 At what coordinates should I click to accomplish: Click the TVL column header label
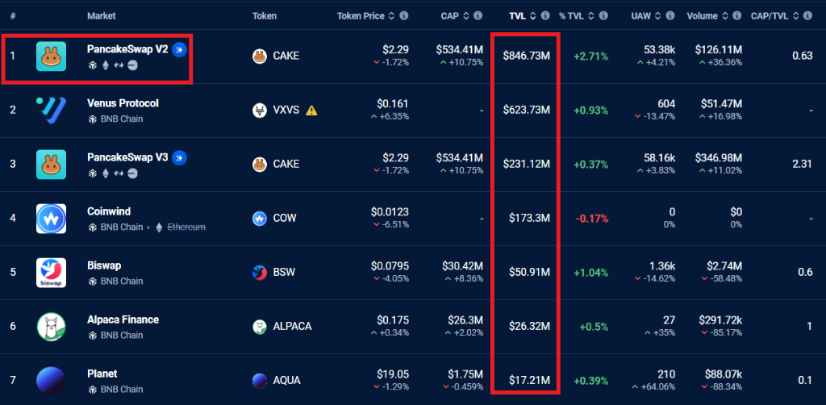517,15
